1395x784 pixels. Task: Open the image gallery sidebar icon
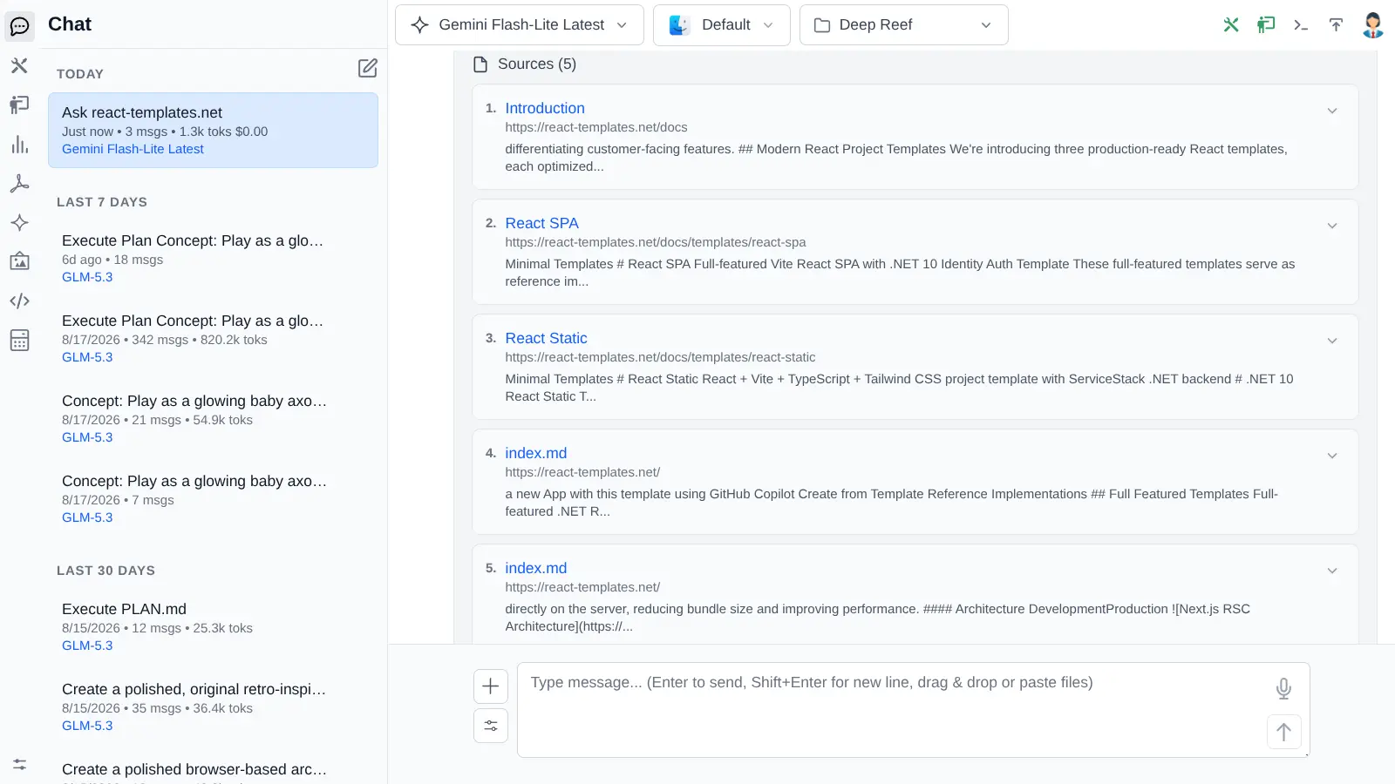(x=19, y=261)
